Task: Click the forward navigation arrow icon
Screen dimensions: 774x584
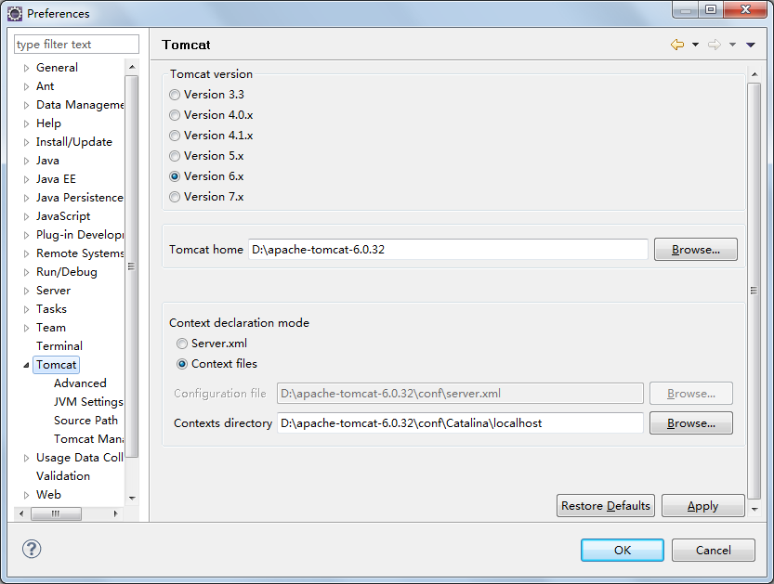Action: coord(715,45)
